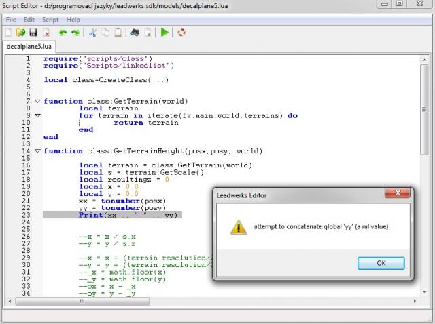Click the redo arrow in the toolbar
Image resolution: width=435 pixels, height=324 pixels.
tap(75, 32)
